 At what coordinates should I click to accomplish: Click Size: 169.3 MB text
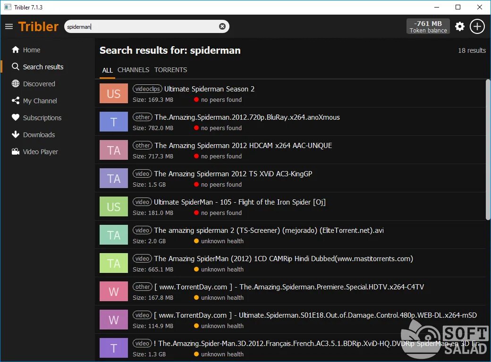153,100
